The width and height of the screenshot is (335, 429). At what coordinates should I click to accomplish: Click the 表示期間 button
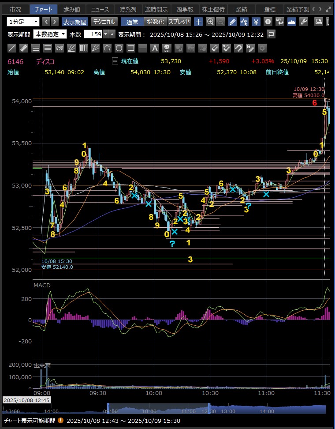(74, 22)
